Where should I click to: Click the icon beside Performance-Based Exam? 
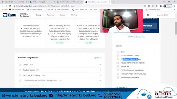[x=118, y=78]
